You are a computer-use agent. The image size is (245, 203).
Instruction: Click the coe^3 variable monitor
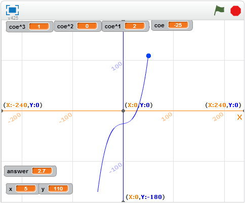pyautogui.click(x=29, y=27)
